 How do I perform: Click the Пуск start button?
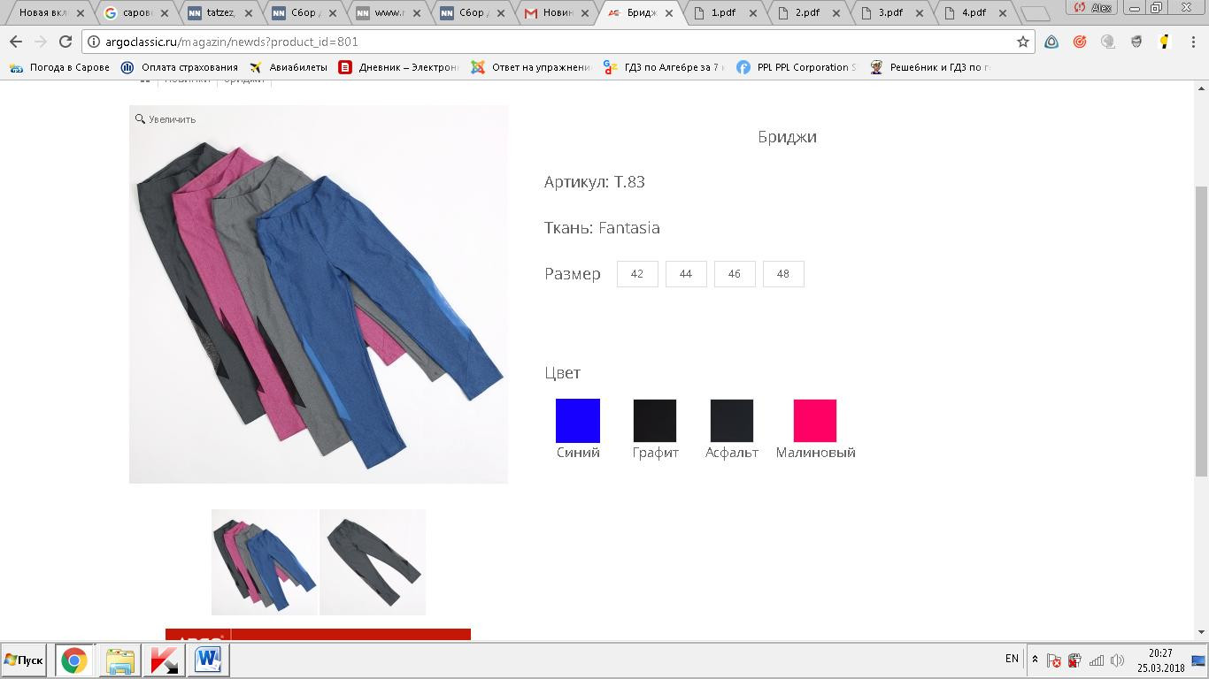point(24,660)
